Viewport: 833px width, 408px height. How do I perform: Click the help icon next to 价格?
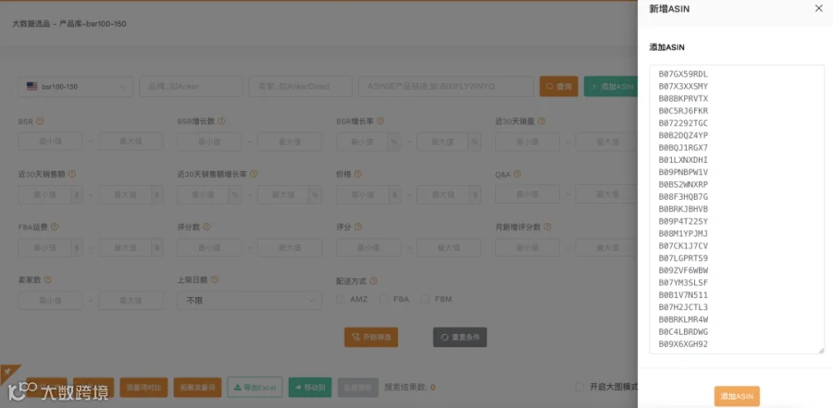point(358,174)
